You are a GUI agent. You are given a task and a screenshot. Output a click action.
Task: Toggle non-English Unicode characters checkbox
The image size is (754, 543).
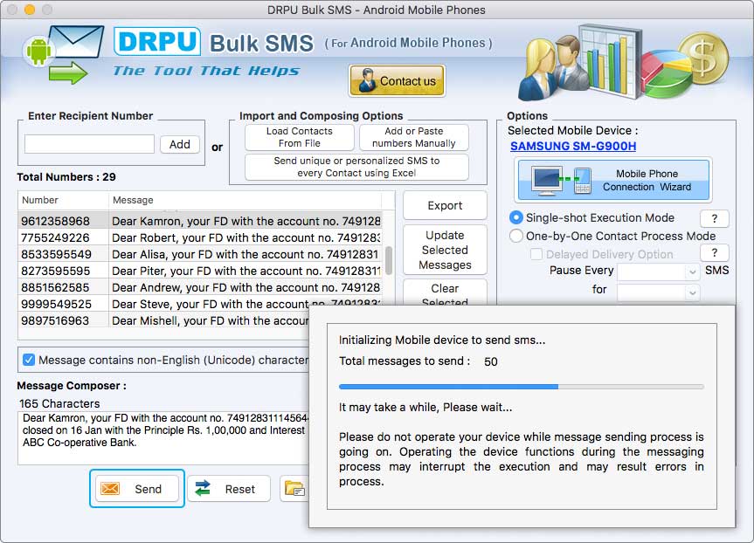click(29, 360)
